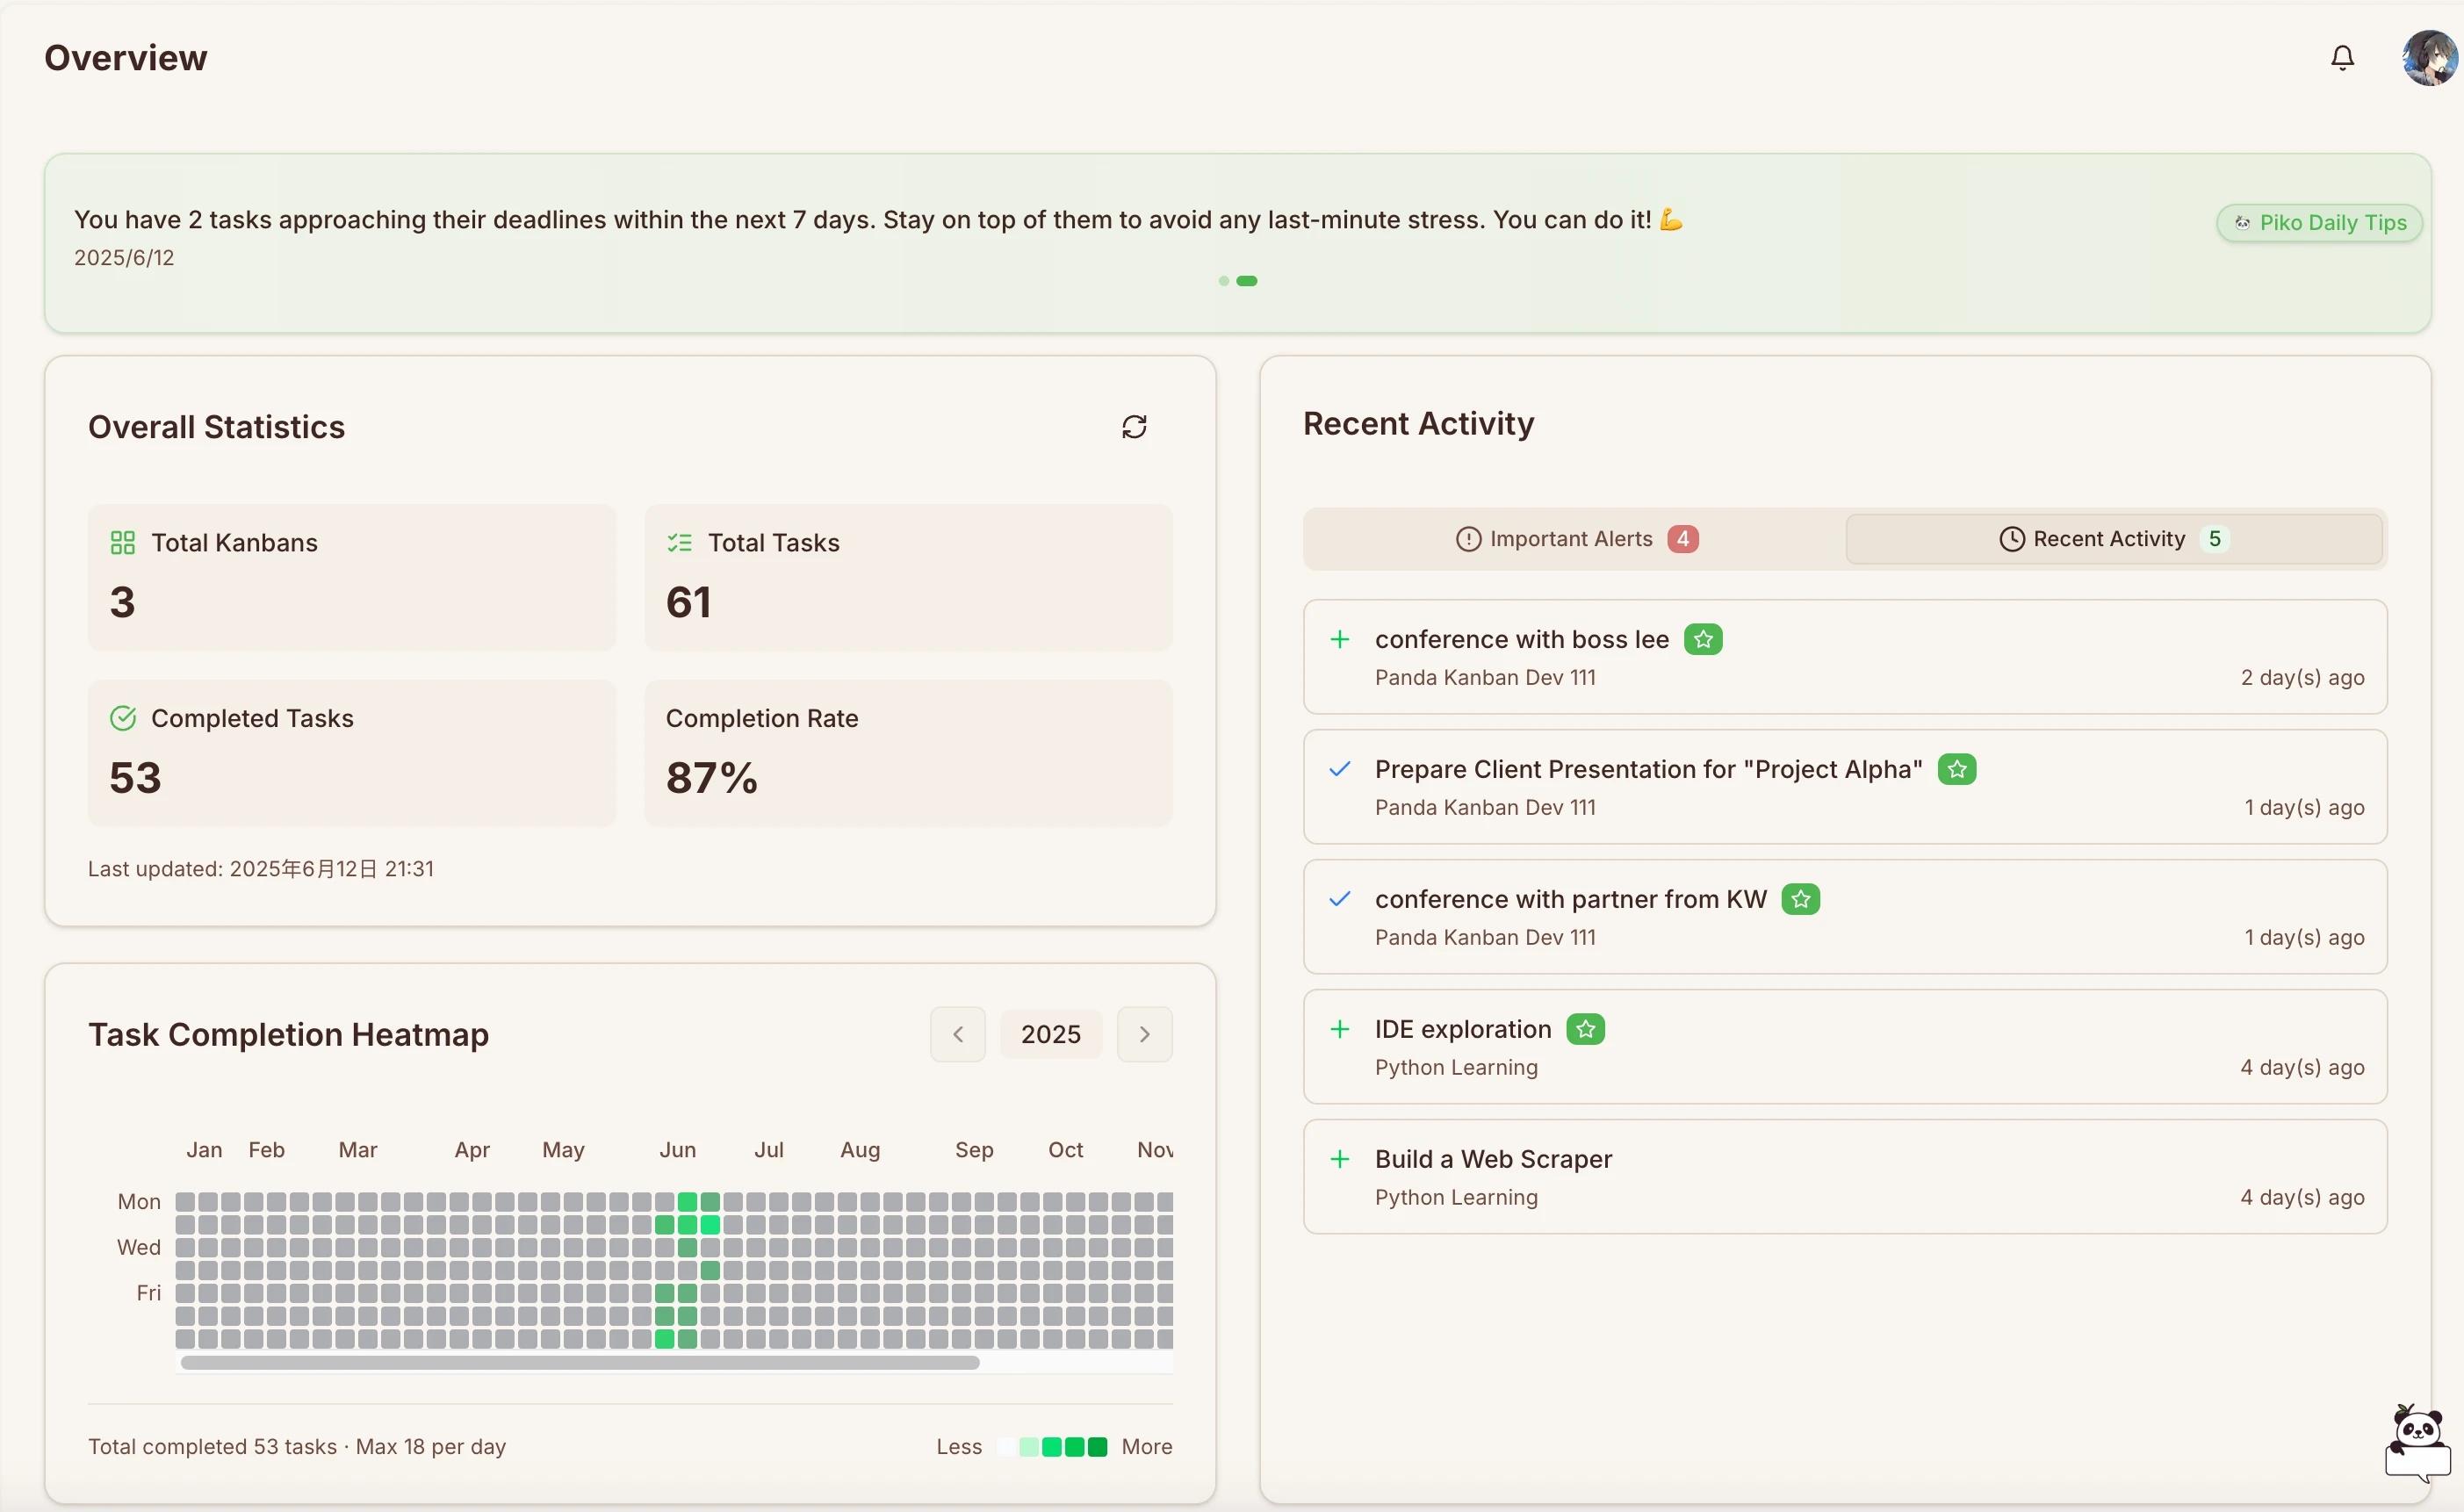The image size is (2464, 1512).
Task: Open the panda assistant chat icon
Action: (x=2419, y=1442)
